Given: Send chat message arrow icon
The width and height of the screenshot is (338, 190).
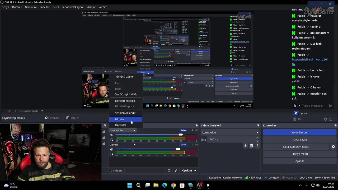Looking at the screenshot, I should [331, 106].
